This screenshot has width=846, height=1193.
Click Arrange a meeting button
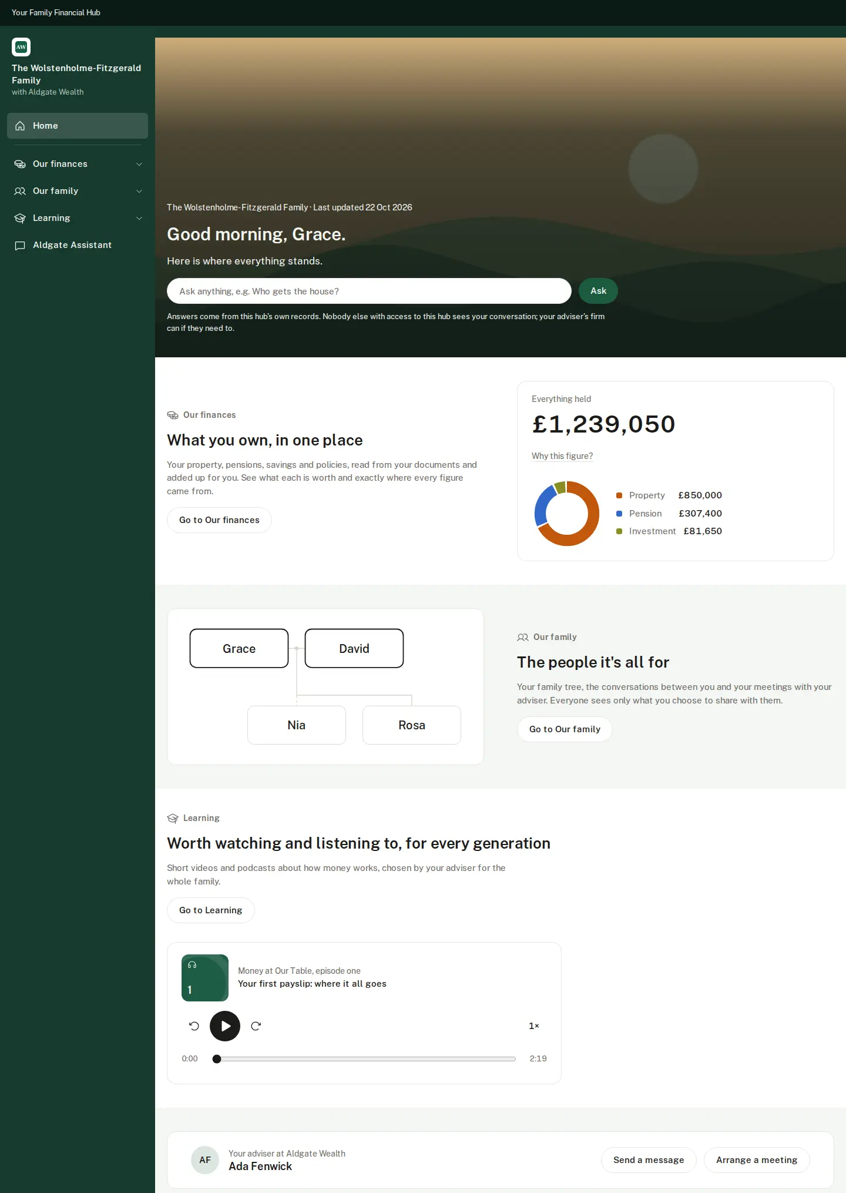pyautogui.click(x=757, y=1160)
